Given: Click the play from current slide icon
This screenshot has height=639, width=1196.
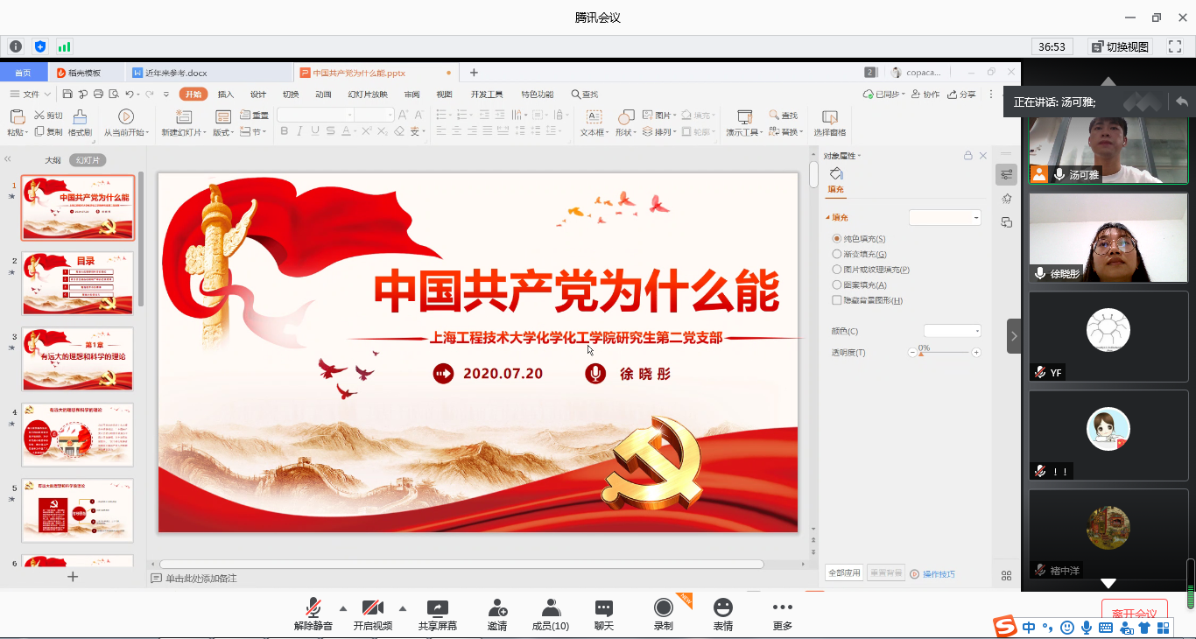Looking at the screenshot, I should [x=125, y=116].
